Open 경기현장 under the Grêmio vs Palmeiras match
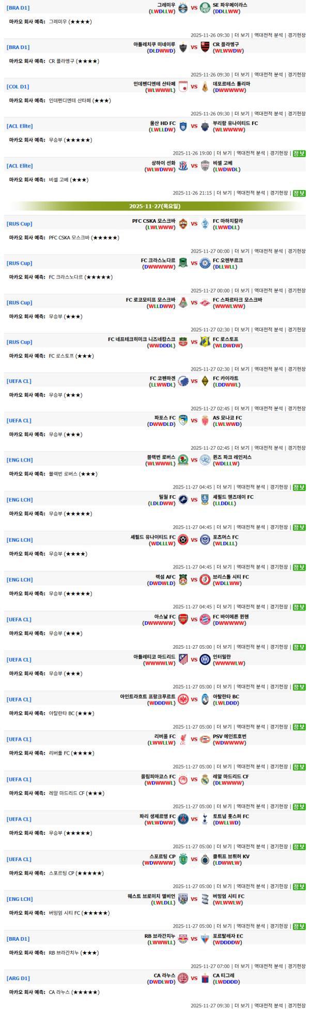The height and width of the screenshot is (1011, 310). (x=297, y=35)
